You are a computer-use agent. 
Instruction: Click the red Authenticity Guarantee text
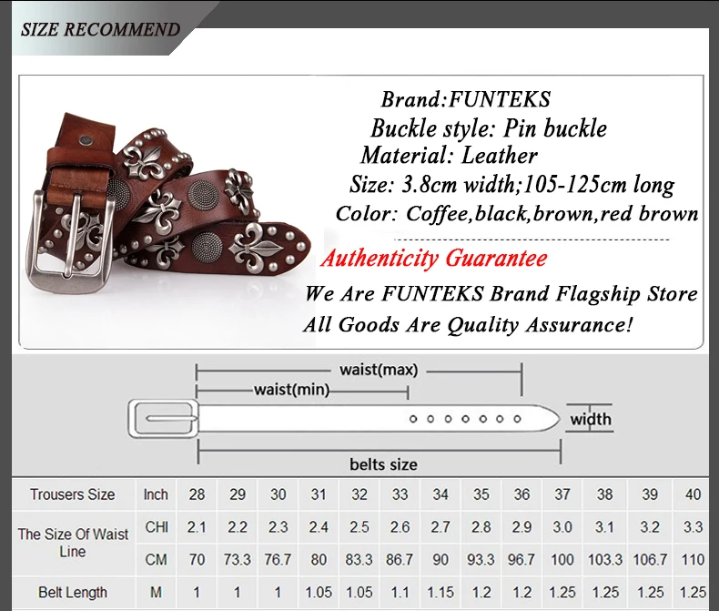point(434,259)
